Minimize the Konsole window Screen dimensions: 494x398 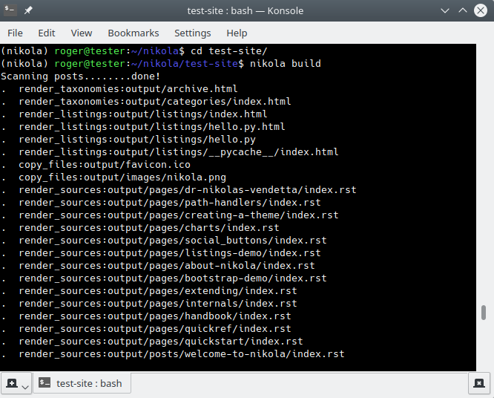[444, 11]
